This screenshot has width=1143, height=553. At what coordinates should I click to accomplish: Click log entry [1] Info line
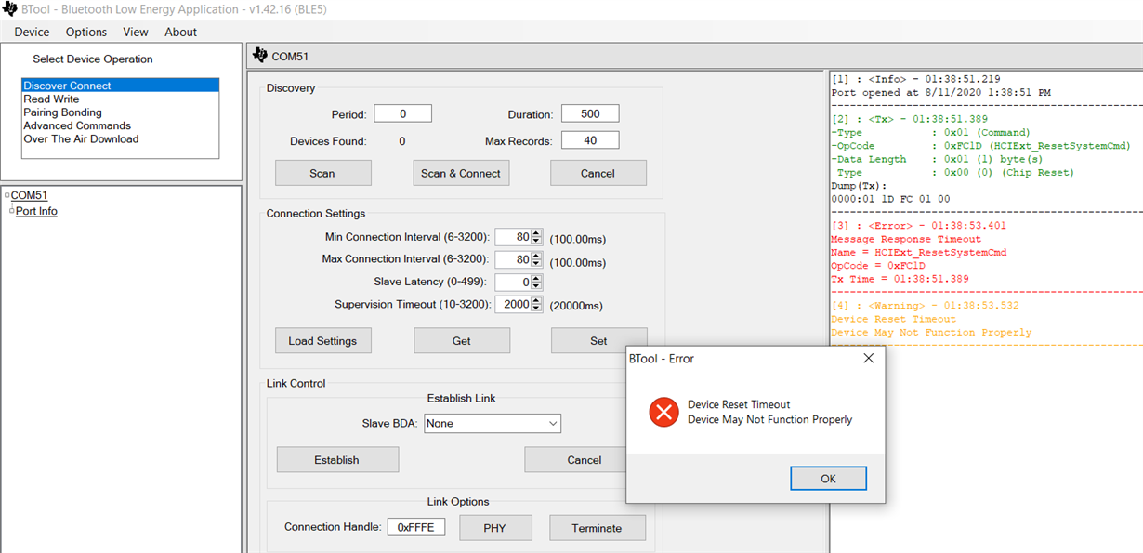[915, 79]
